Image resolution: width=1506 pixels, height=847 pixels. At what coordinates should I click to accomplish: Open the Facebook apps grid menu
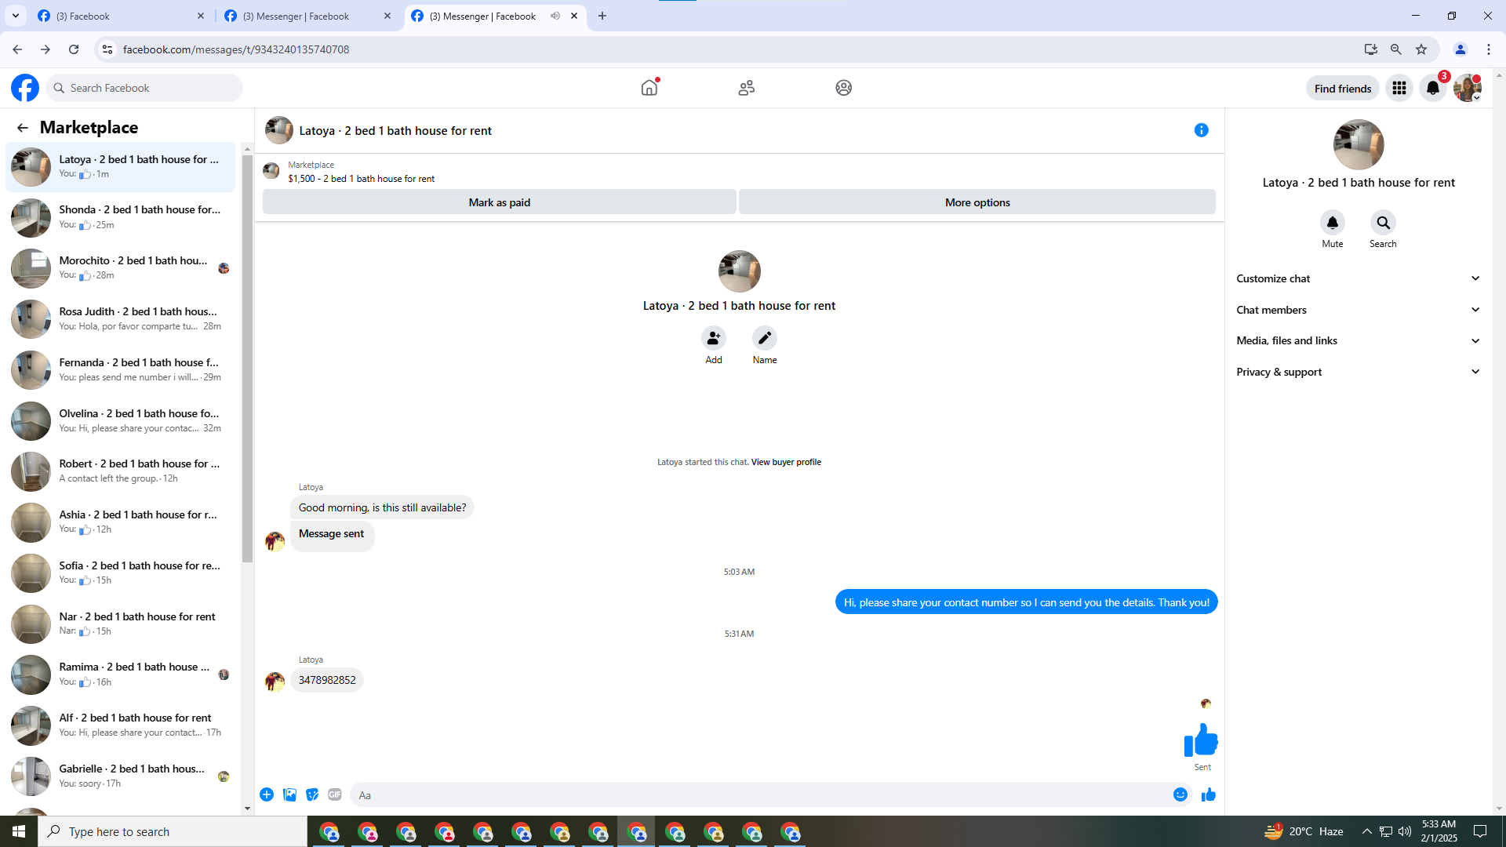point(1399,88)
